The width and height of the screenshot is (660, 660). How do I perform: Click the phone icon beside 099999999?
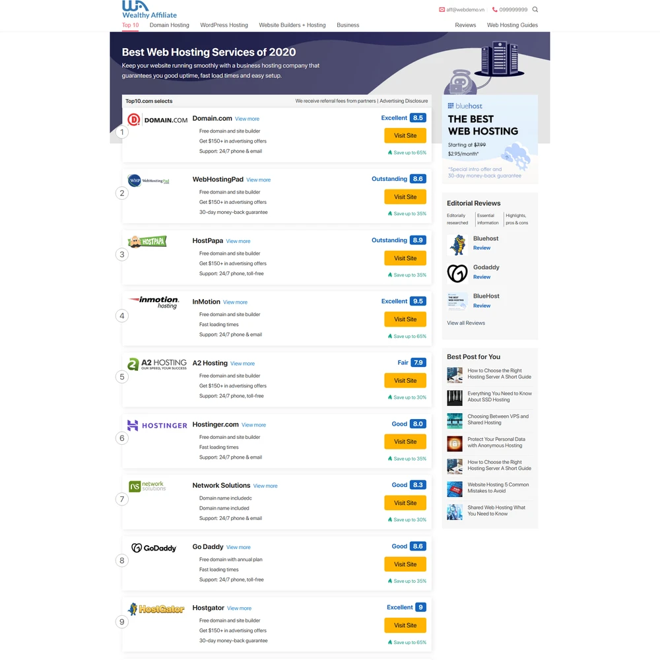(x=494, y=9)
